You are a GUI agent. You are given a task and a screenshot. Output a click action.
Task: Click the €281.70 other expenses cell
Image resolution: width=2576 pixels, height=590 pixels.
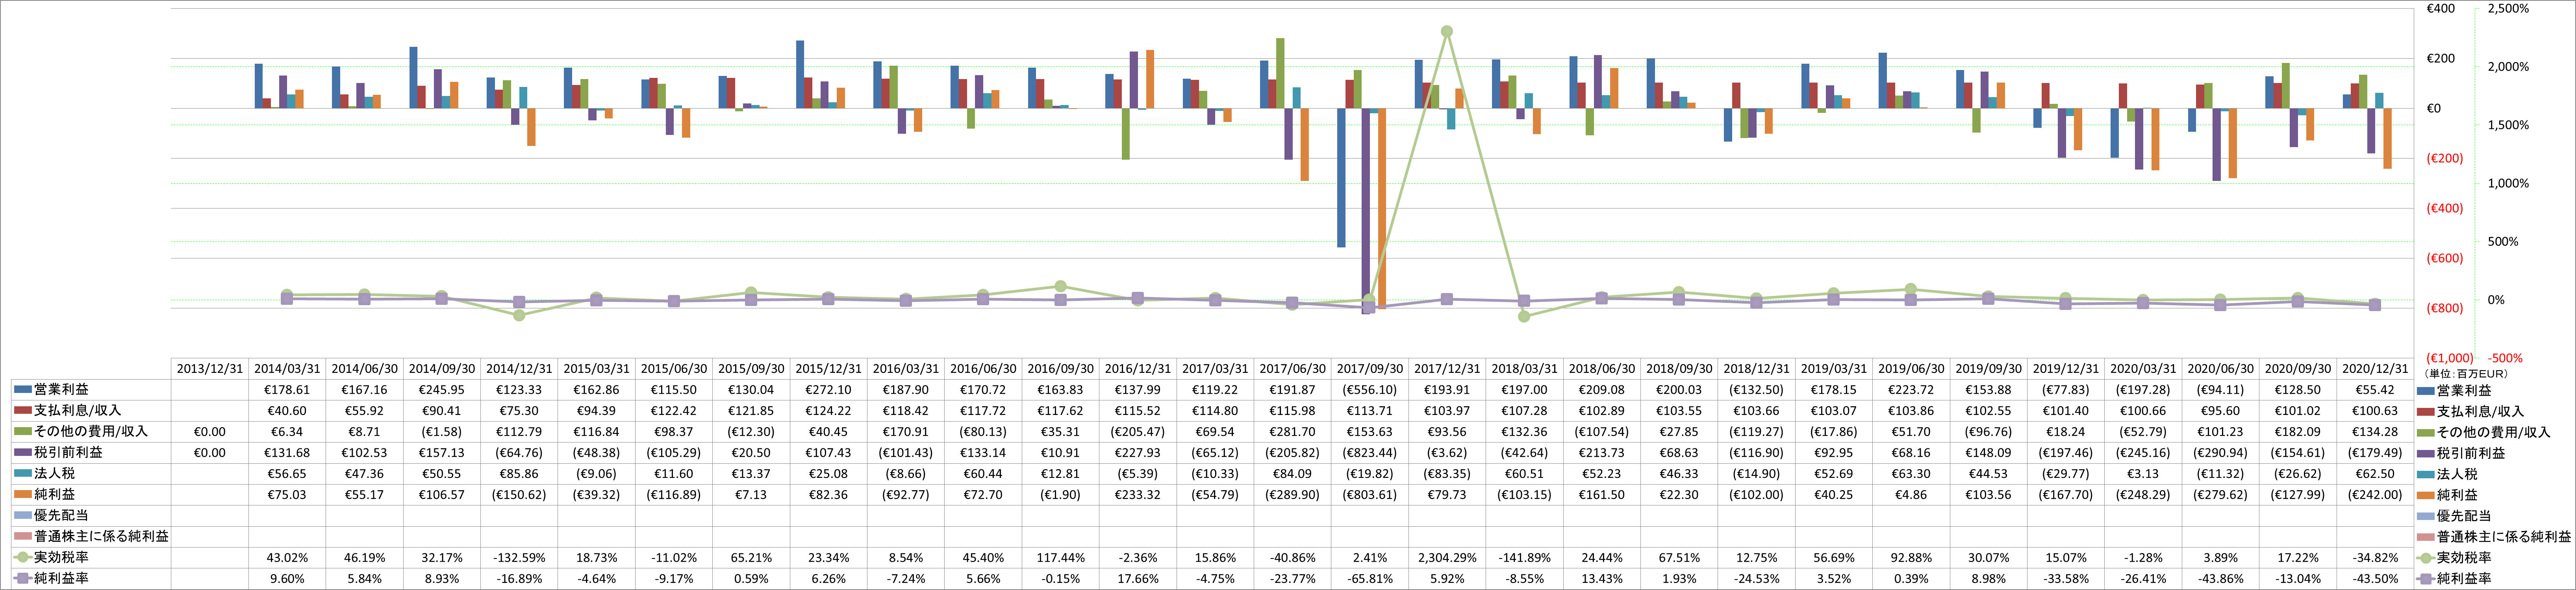click(1292, 431)
